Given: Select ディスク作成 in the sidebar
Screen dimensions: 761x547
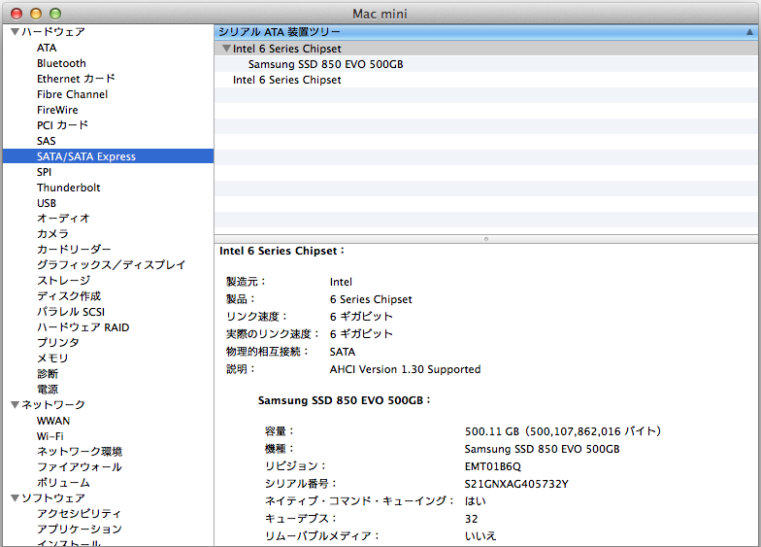Looking at the screenshot, I should pyautogui.click(x=69, y=296).
